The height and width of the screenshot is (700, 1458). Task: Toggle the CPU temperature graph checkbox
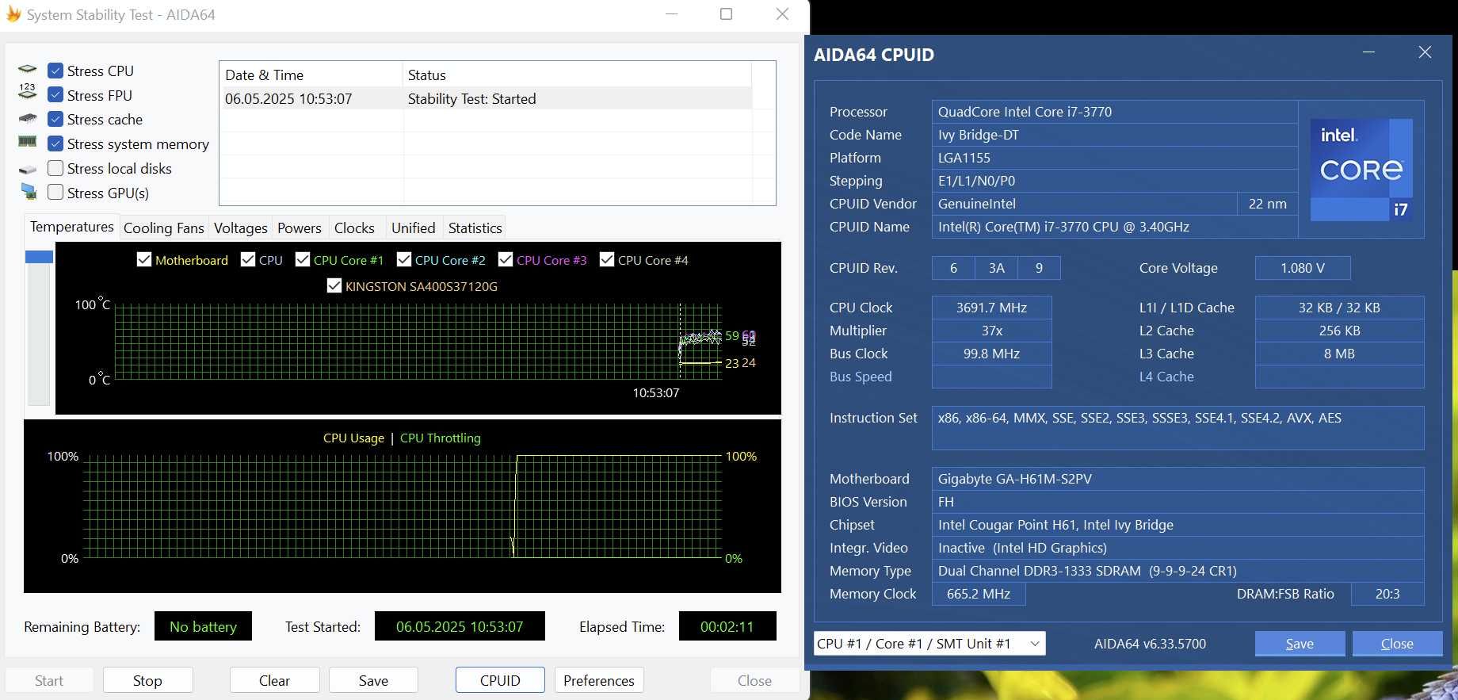248,259
